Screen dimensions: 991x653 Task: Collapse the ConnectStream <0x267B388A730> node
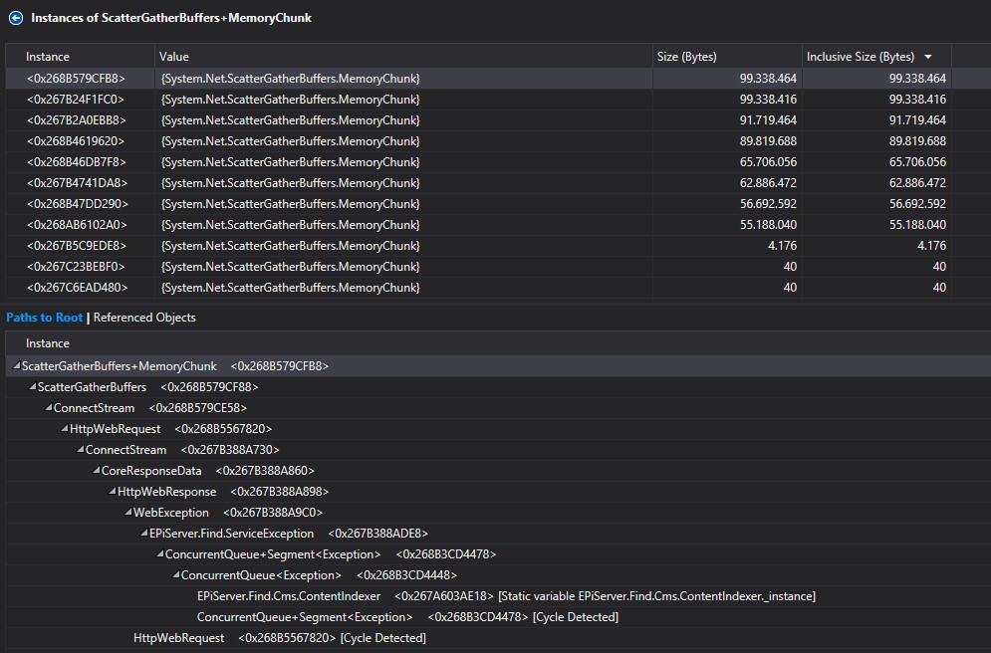click(81, 449)
